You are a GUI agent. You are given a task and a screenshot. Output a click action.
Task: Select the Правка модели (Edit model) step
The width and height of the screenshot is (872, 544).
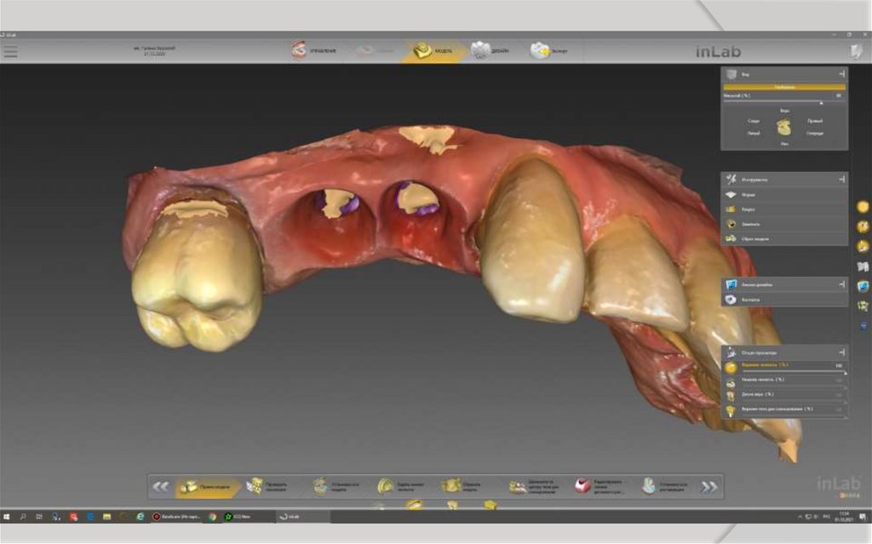[x=207, y=487]
